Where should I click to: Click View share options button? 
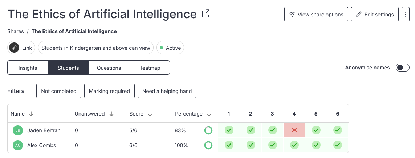point(316,15)
